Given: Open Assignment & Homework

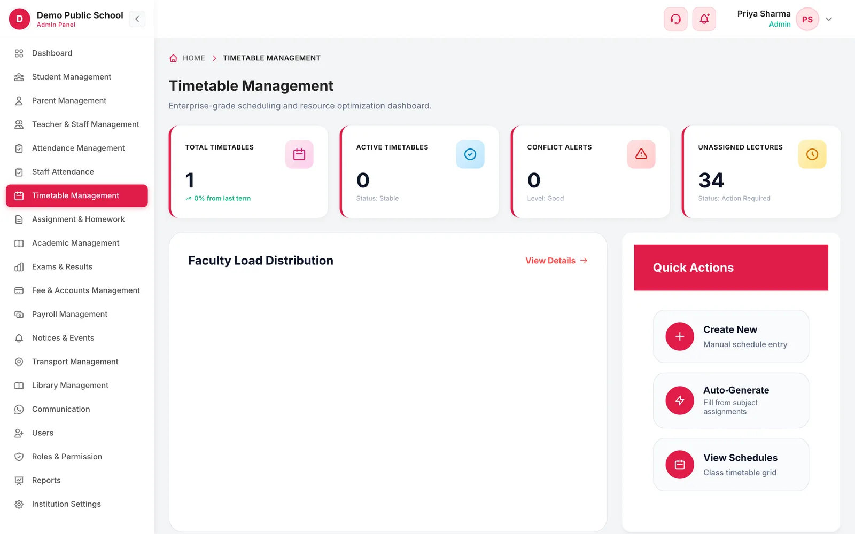Looking at the screenshot, I should point(77,219).
